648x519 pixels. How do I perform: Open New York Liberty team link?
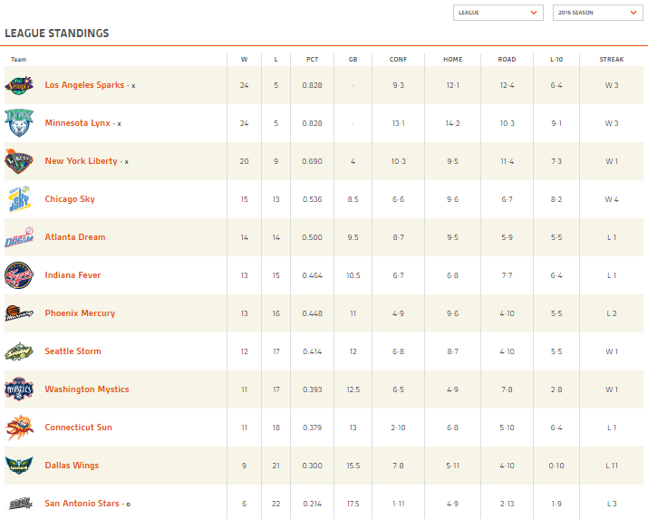[x=81, y=161]
